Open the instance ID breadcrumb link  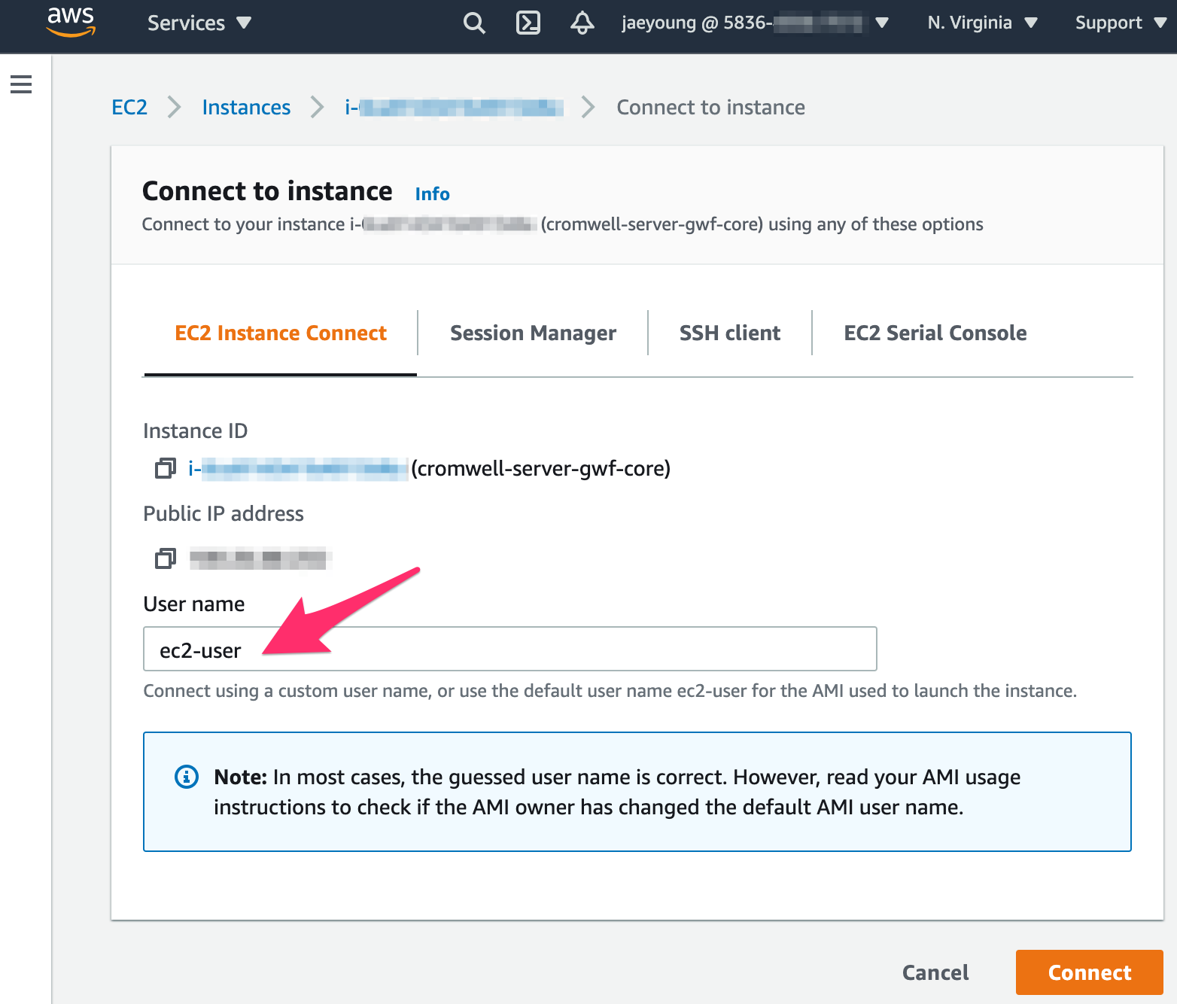(454, 108)
